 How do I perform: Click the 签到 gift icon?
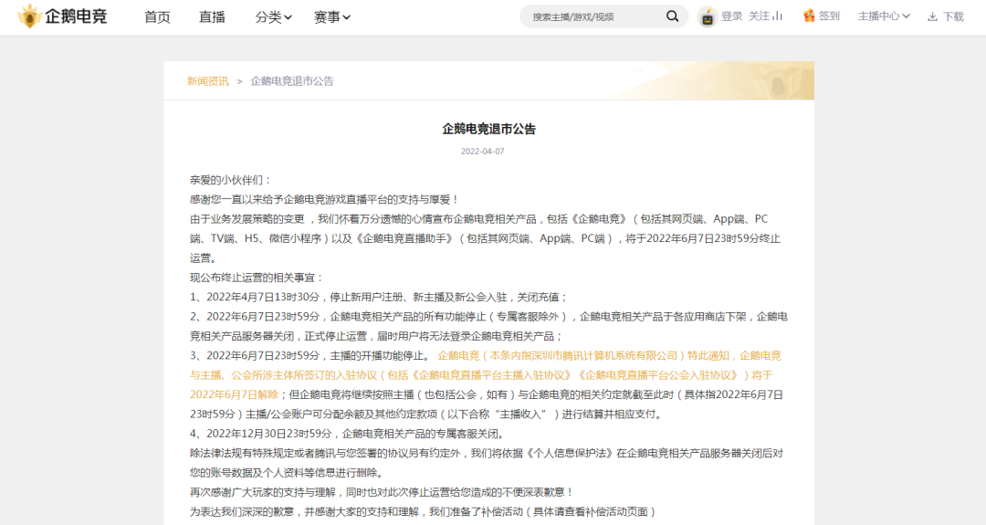point(809,16)
